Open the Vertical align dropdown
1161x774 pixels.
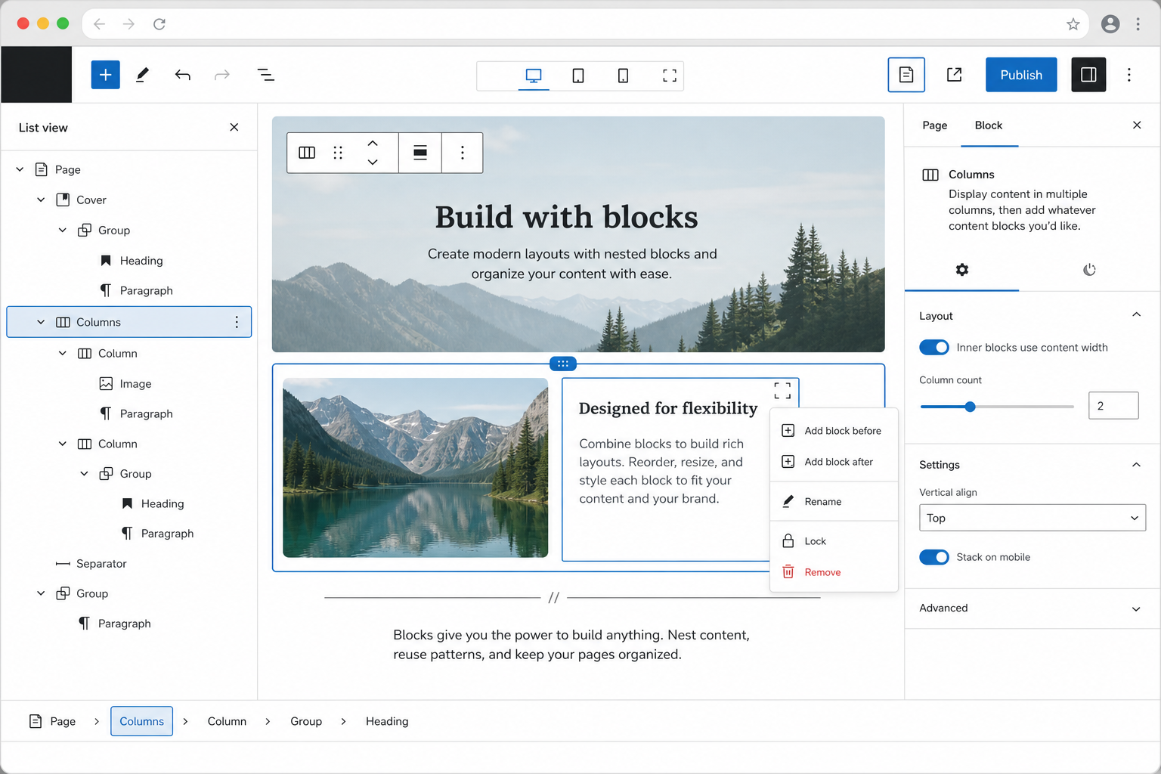tap(1033, 518)
